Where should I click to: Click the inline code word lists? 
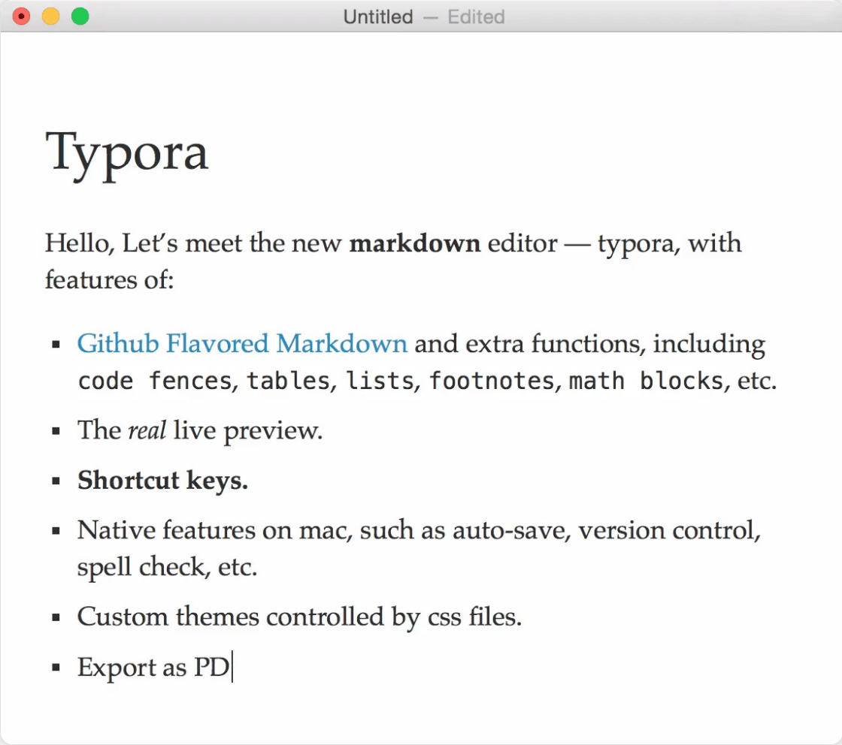click(x=380, y=382)
